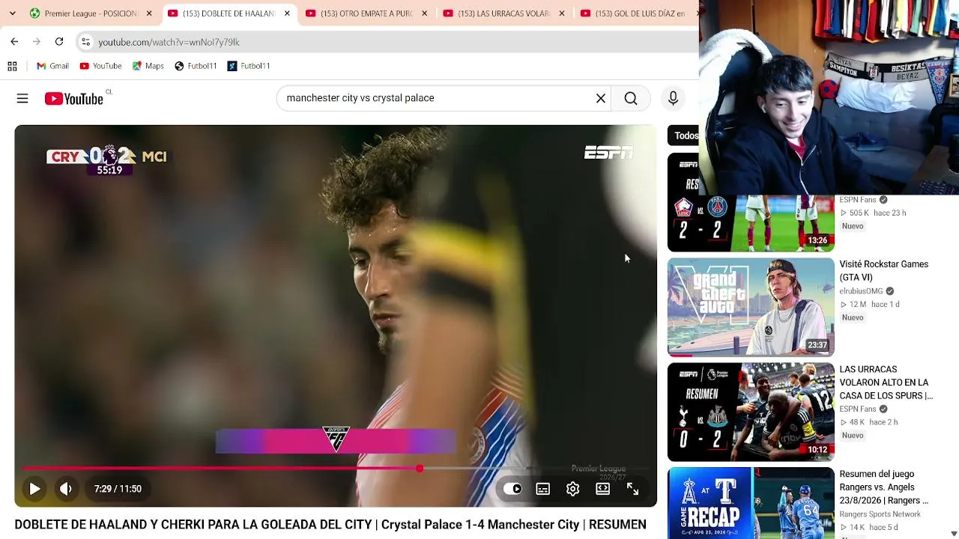Click the 7:29 / 11:50 time display
Screen dimensions: 959x539
[118, 489]
